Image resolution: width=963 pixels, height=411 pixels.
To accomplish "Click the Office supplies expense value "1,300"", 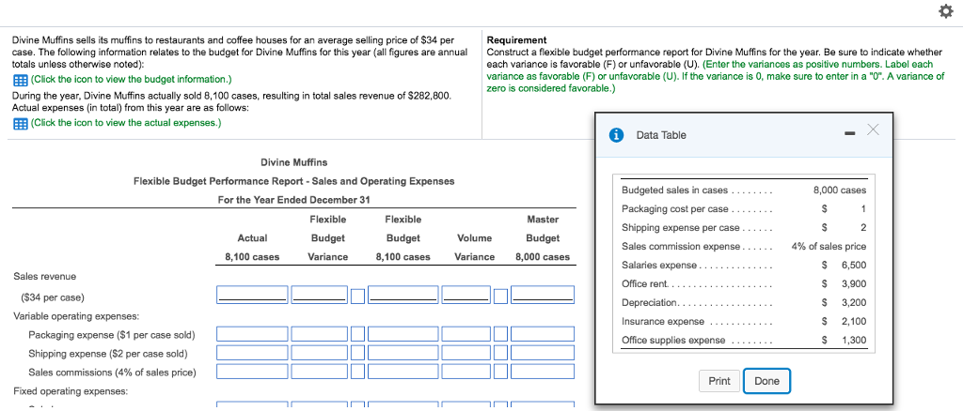I will click(854, 341).
